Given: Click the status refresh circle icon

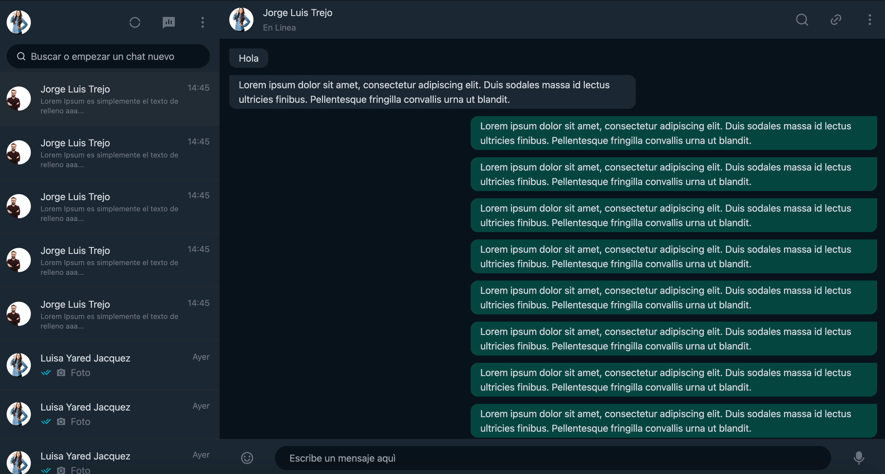Looking at the screenshot, I should [x=135, y=22].
